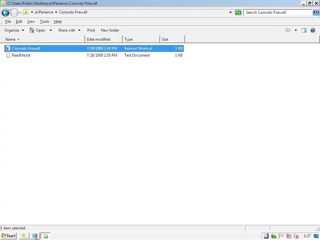Restore down the Explorer window
Image resolution: width=320 pixels, height=240 pixels.
(310, 3)
